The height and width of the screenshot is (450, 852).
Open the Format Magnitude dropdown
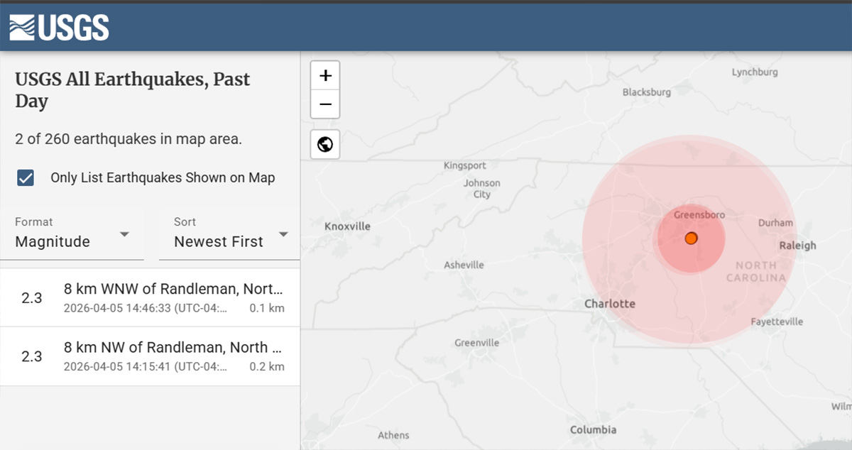pyautogui.click(x=71, y=234)
